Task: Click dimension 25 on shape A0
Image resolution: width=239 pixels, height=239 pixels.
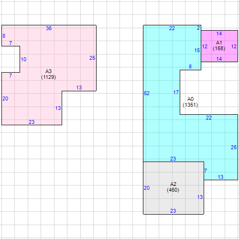Action: 234,147
